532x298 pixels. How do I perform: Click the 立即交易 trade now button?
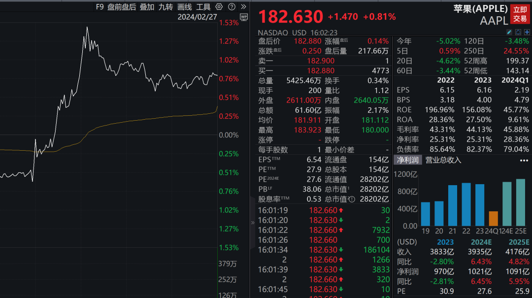tap(520, 14)
